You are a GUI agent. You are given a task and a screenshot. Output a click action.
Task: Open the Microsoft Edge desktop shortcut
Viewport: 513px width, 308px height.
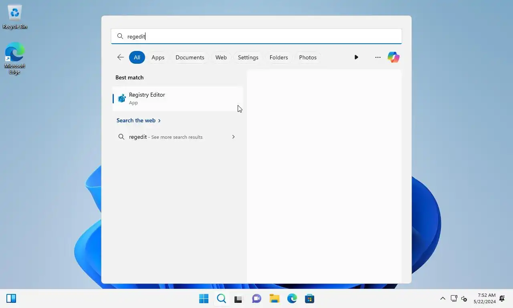pos(15,59)
